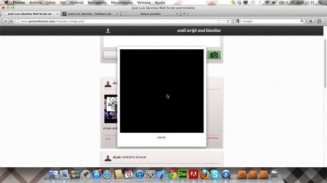327x183 pixels.
Task: Open the Marcadores menu
Action: (x=97, y=3)
